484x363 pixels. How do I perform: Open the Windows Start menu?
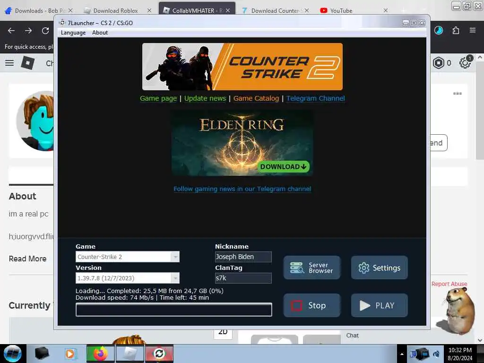(x=12, y=354)
